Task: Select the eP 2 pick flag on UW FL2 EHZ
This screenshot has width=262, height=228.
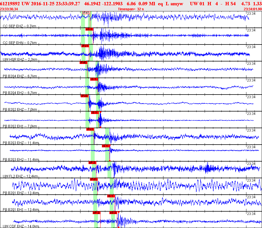Action: (x=92, y=163)
